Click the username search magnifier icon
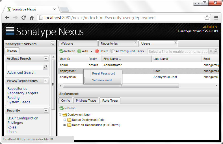 (x=216, y=51)
